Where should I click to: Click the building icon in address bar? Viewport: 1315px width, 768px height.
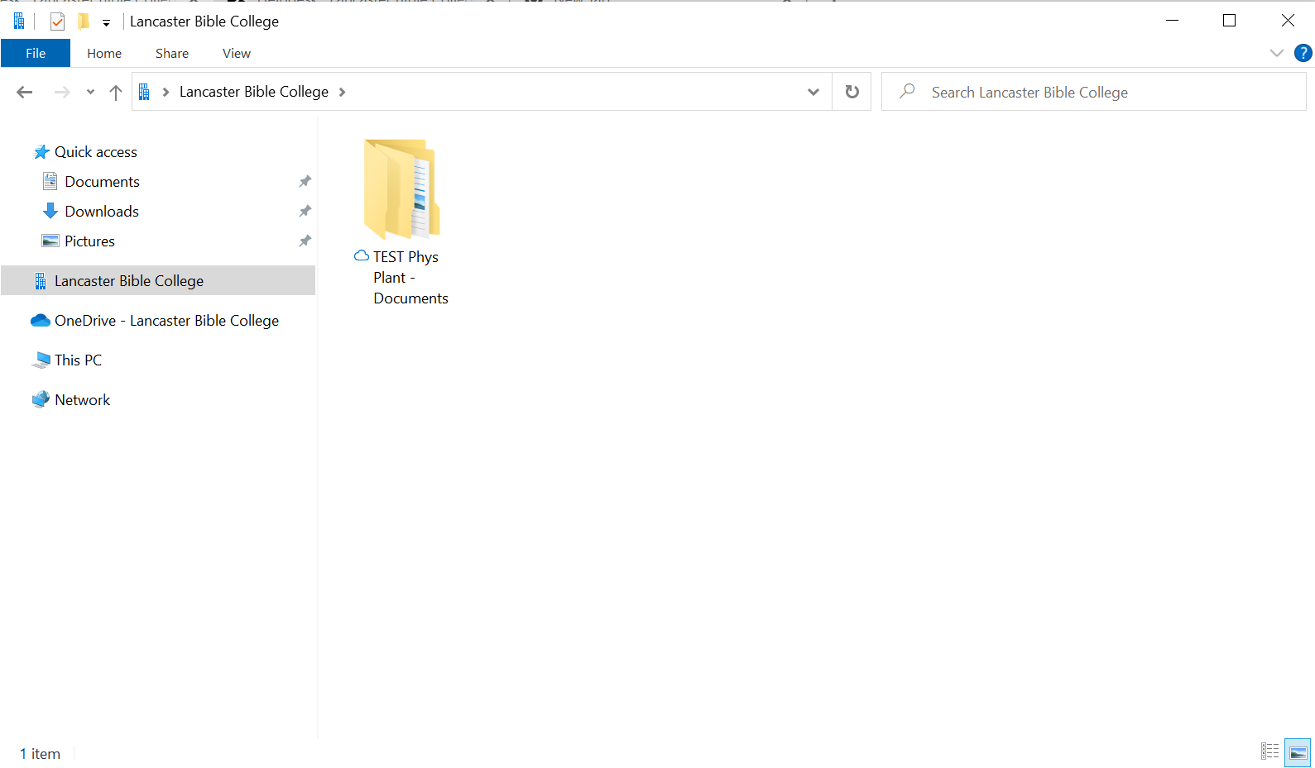(x=144, y=92)
